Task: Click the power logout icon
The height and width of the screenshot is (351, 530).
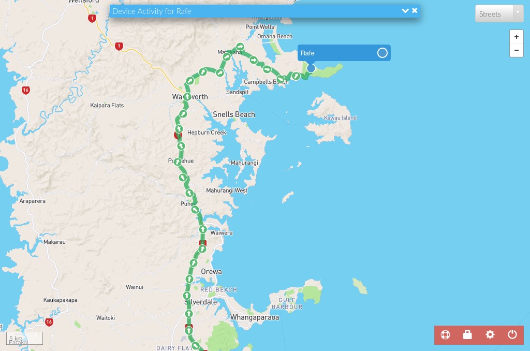Action: (x=512, y=334)
